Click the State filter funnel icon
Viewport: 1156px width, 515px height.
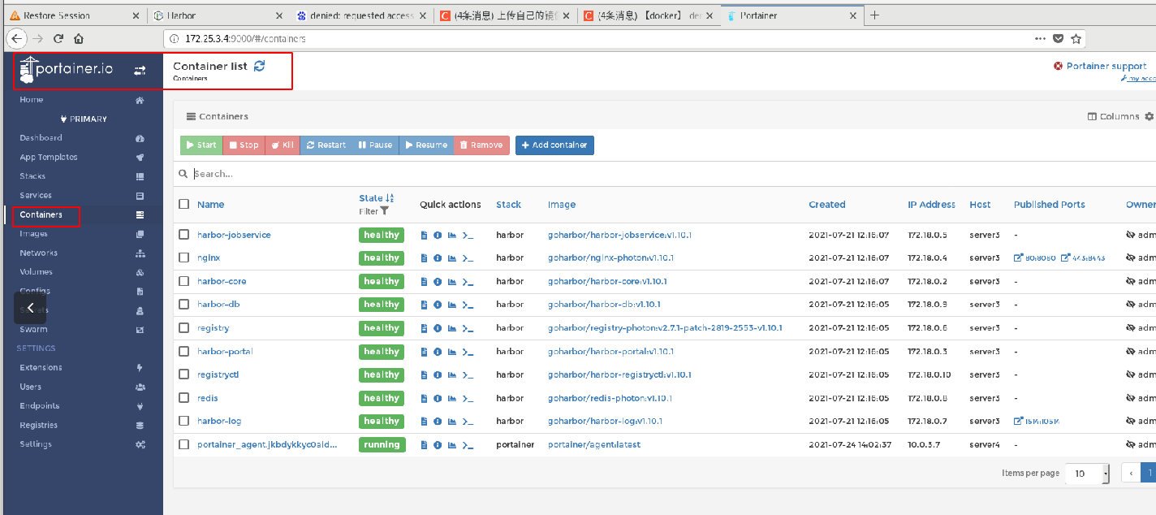pos(384,211)
